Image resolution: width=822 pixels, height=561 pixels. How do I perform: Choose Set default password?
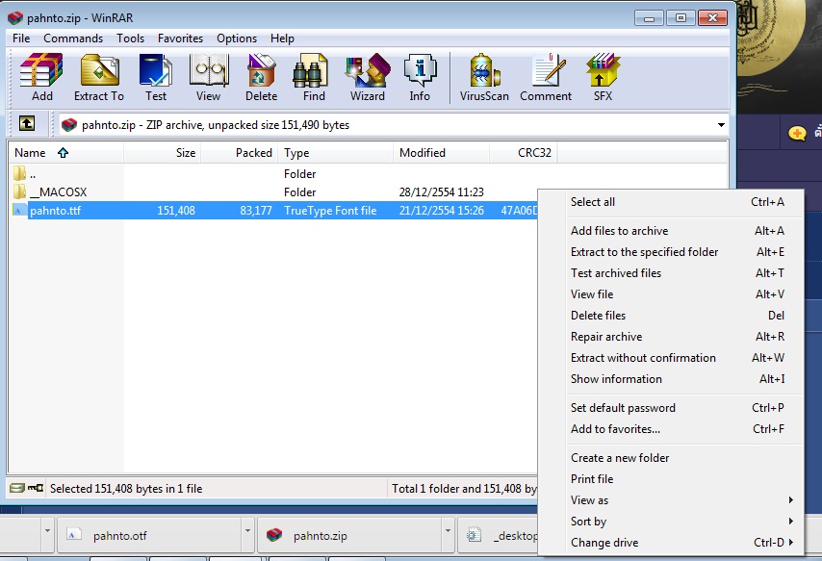(671, 407)
